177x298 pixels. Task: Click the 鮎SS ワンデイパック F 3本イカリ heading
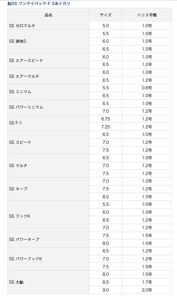pyautogui.click(x=39, y=4)
